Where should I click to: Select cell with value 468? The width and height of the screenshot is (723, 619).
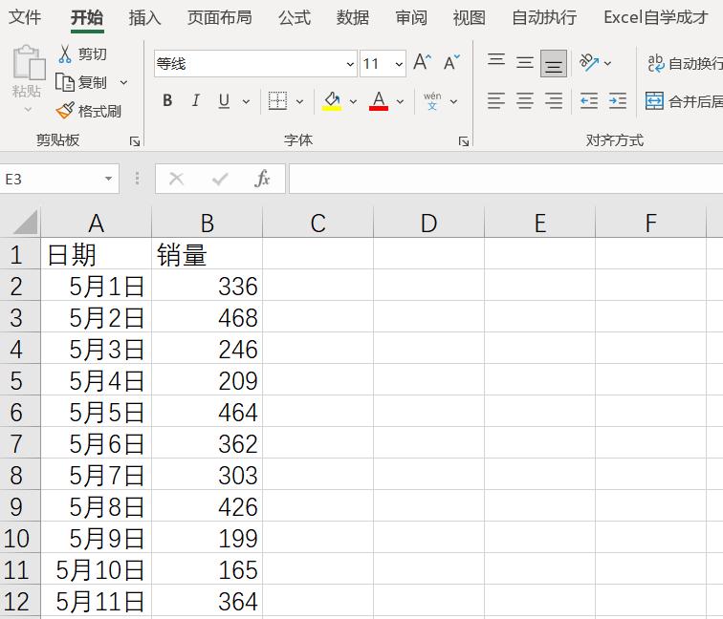pos(207,317)
